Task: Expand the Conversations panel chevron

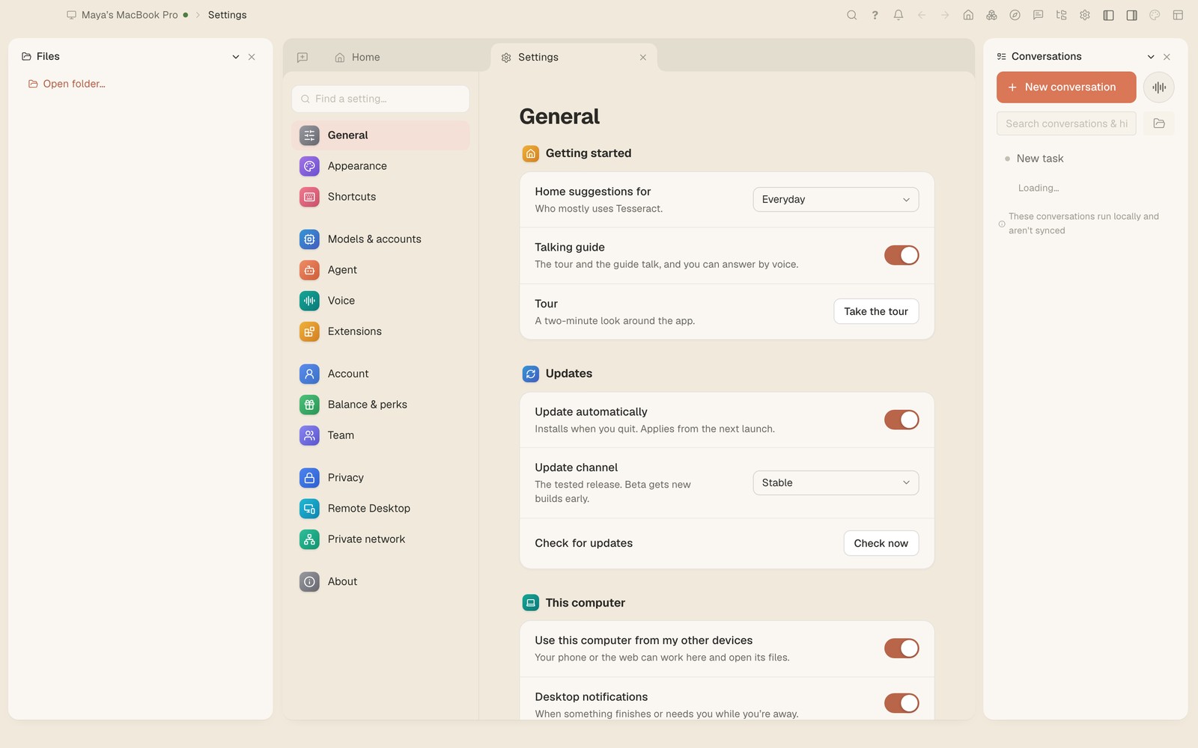Action: (x=1151, y=57)
